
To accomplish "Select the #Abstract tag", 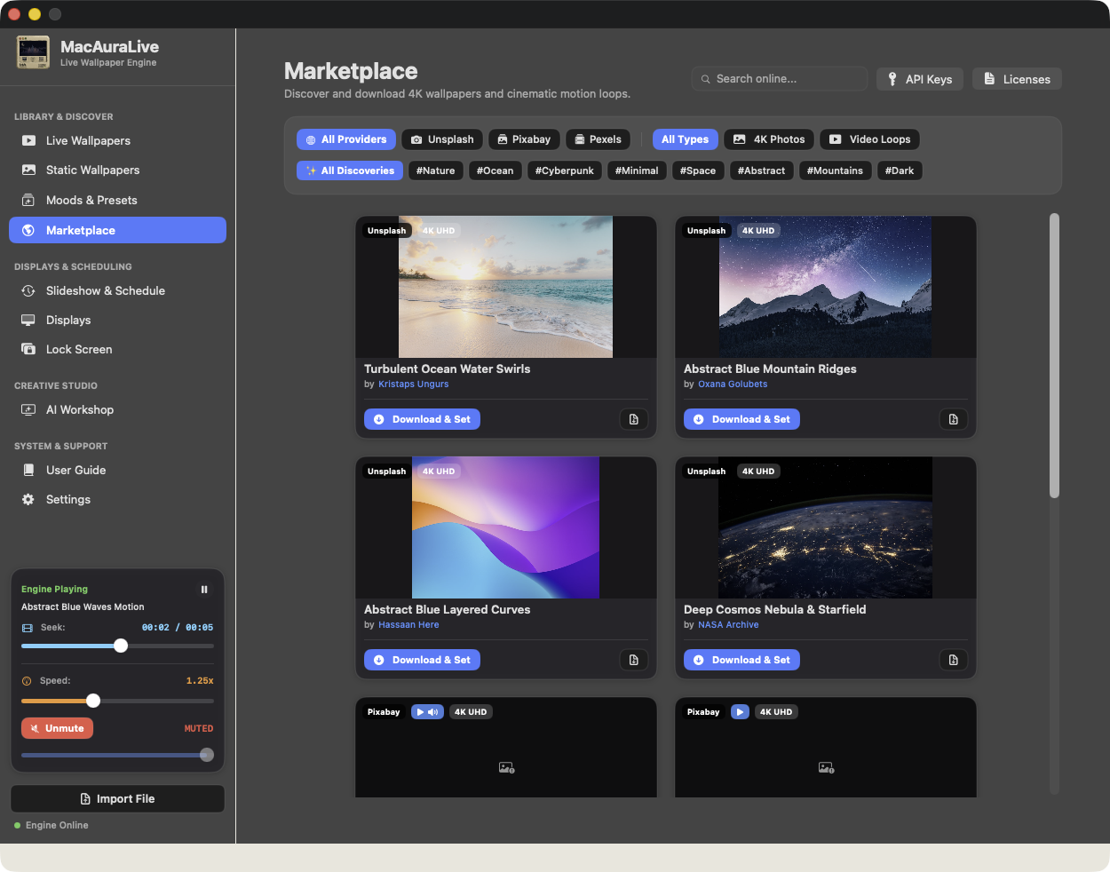I will [x=762, y=170].
